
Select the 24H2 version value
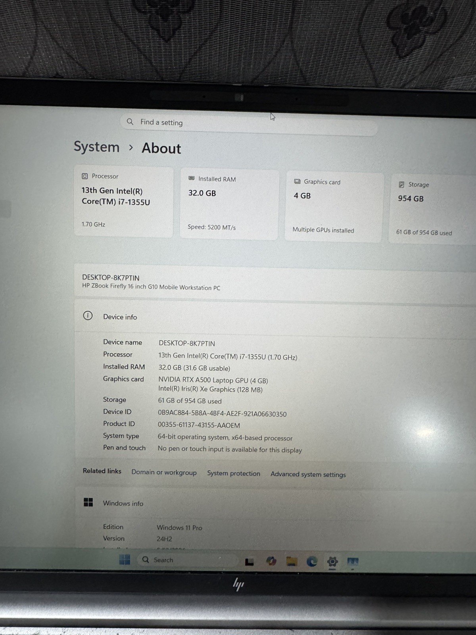coord(164,539)
